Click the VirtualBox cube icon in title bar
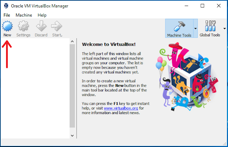The width and height of the screenshot is (228, 147). pyautogui.click(x=6, y=6)
